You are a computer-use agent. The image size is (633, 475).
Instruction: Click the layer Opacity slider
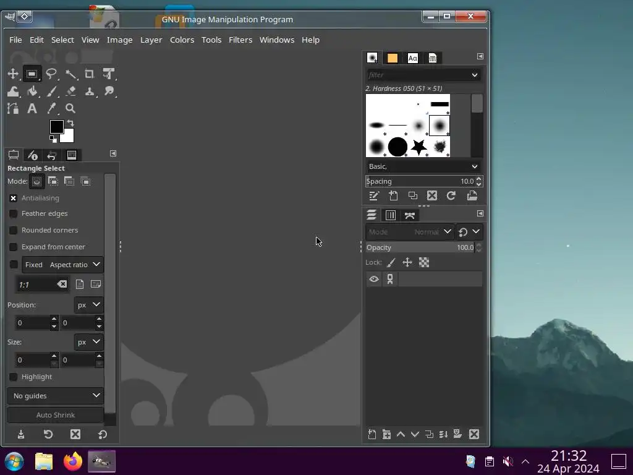(x=420, y=247)
